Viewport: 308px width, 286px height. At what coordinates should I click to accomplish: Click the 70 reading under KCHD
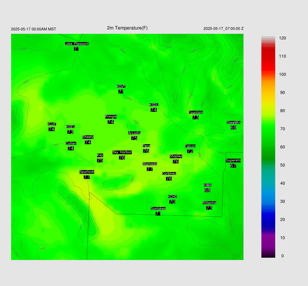coord(172,202)
